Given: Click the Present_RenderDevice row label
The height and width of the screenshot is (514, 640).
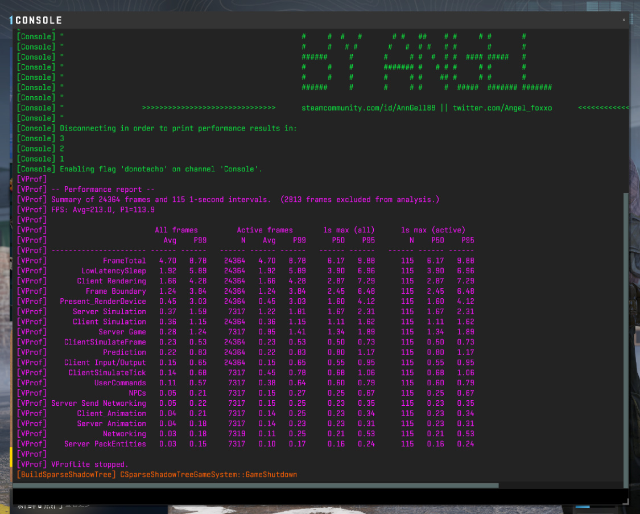Looking at the screenshot, I should (103, 301).
